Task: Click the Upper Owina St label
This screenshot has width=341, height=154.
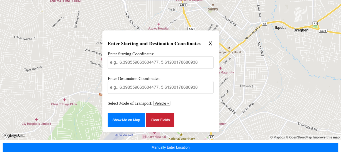Action: coord(33,68)
